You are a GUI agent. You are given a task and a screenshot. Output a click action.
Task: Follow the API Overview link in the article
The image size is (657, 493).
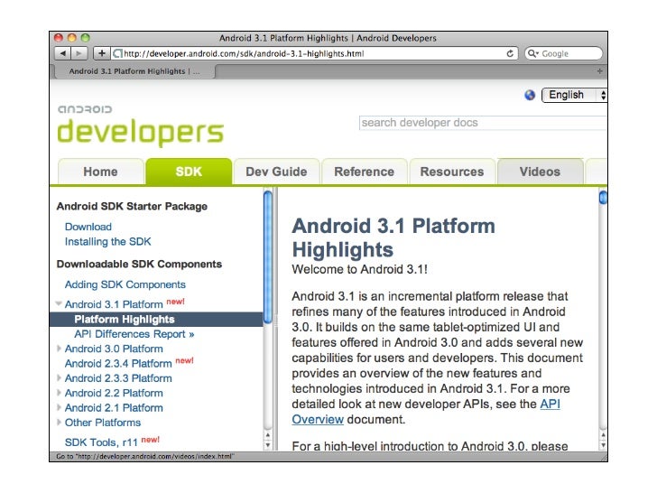click(550, 404)
